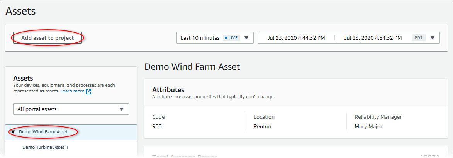Collapse the Demo Wind Farm Asset tree triangle
This screenshot has width=453, height=158.
point(13,132)
